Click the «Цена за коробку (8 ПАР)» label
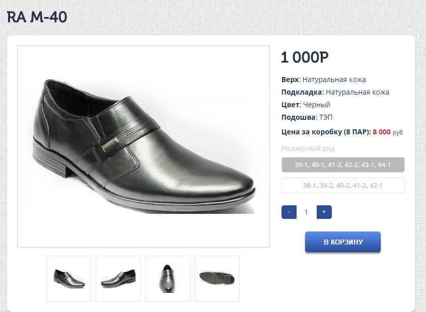Viewport: 426px width, 312px height. coord(326,132)
